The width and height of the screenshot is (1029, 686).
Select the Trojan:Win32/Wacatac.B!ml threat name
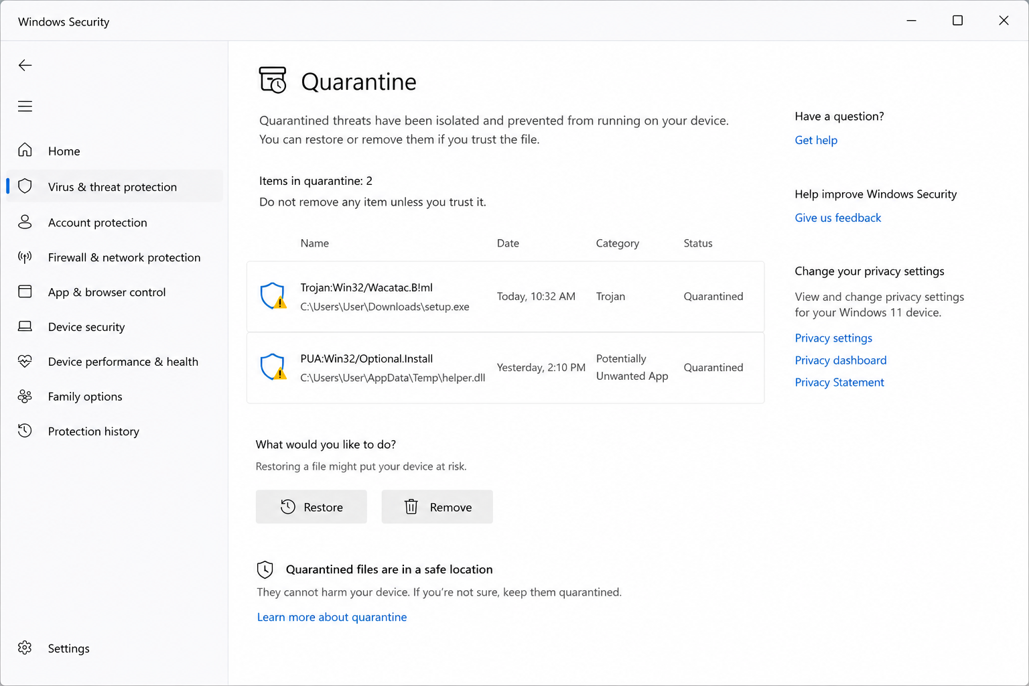(366, 287)
